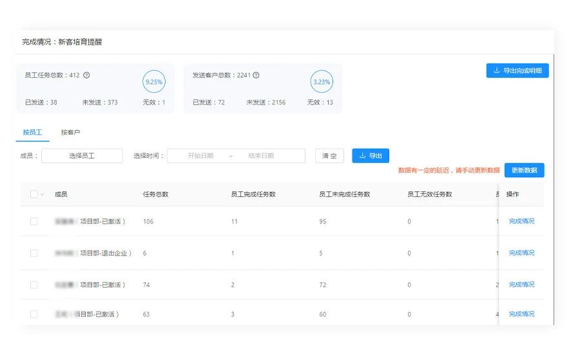Click the 5 unfinished tasks cell

[x=321, y=253]
